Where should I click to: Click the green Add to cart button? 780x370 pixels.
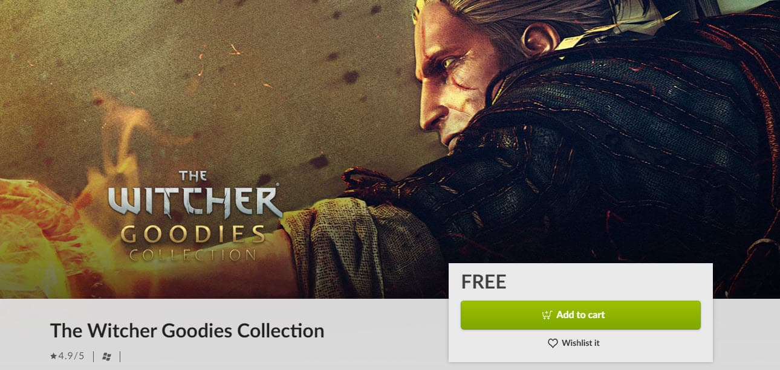click(x=580, y=315)
